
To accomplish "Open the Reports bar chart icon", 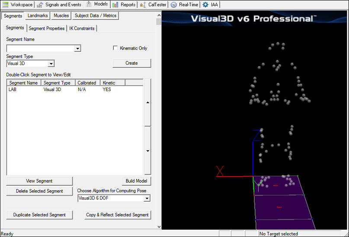I will click(x=115, y=4).
